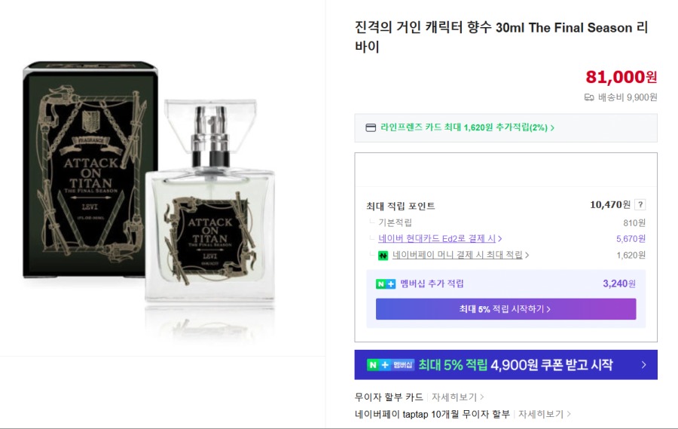Open 네이버 현대카드 Ed2로 결제 시 link

point(437,238)
